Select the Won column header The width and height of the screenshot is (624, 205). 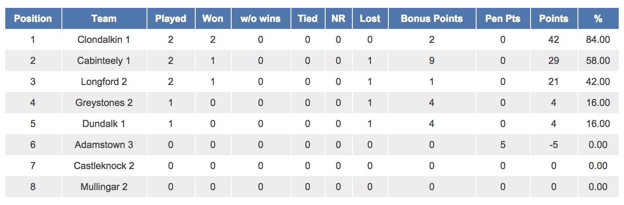(213, 19)
